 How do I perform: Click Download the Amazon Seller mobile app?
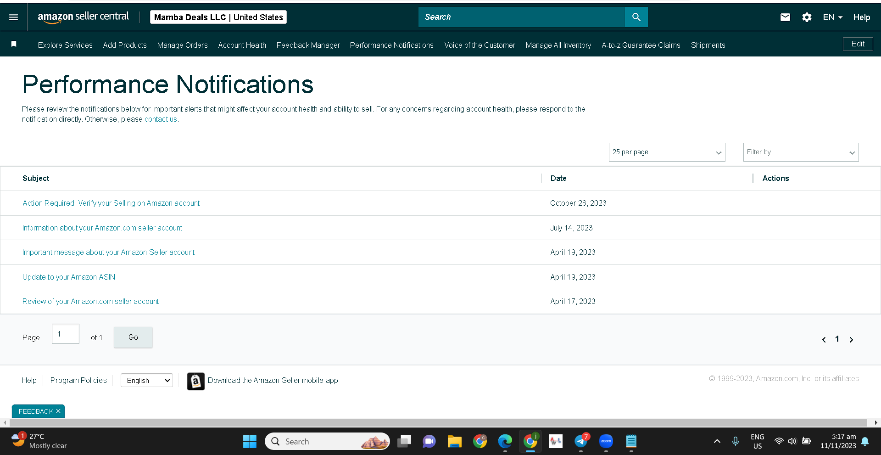[x=273, y=381]
